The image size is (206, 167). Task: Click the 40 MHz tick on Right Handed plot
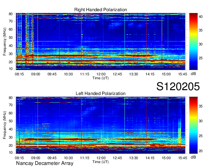click(x=11, y=46)
